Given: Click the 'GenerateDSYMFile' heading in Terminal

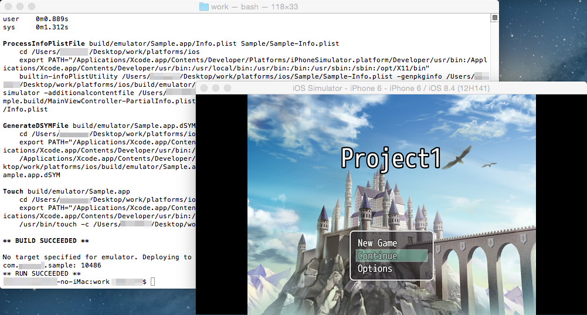Looking at the screenshot, I should pos(36,126).
